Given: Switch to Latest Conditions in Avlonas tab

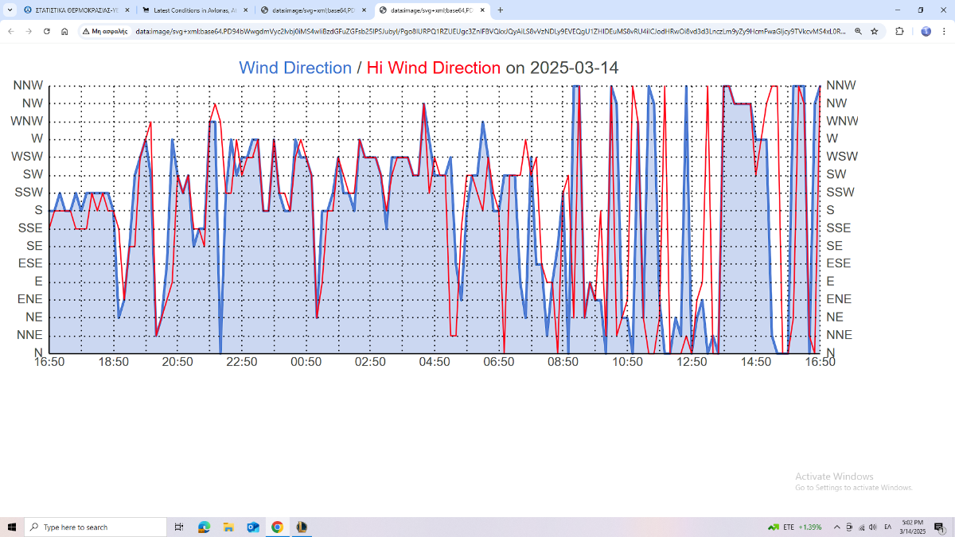Looking at the screenshot, I should 195,10.
